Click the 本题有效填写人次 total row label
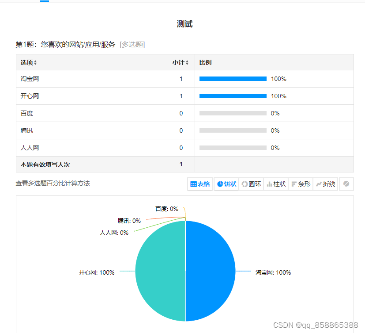 [45, 165]
